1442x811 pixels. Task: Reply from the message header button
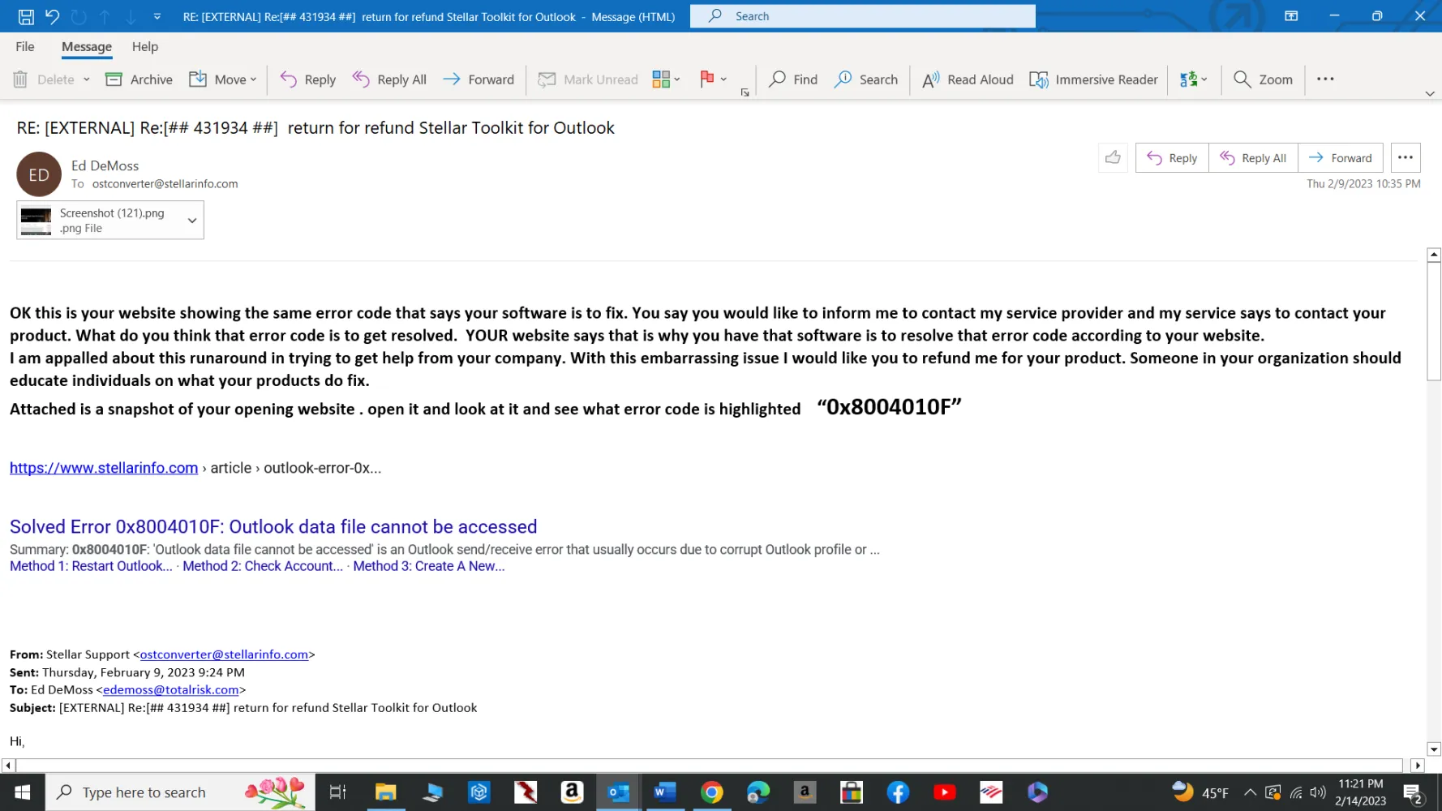pos(1172,158)
